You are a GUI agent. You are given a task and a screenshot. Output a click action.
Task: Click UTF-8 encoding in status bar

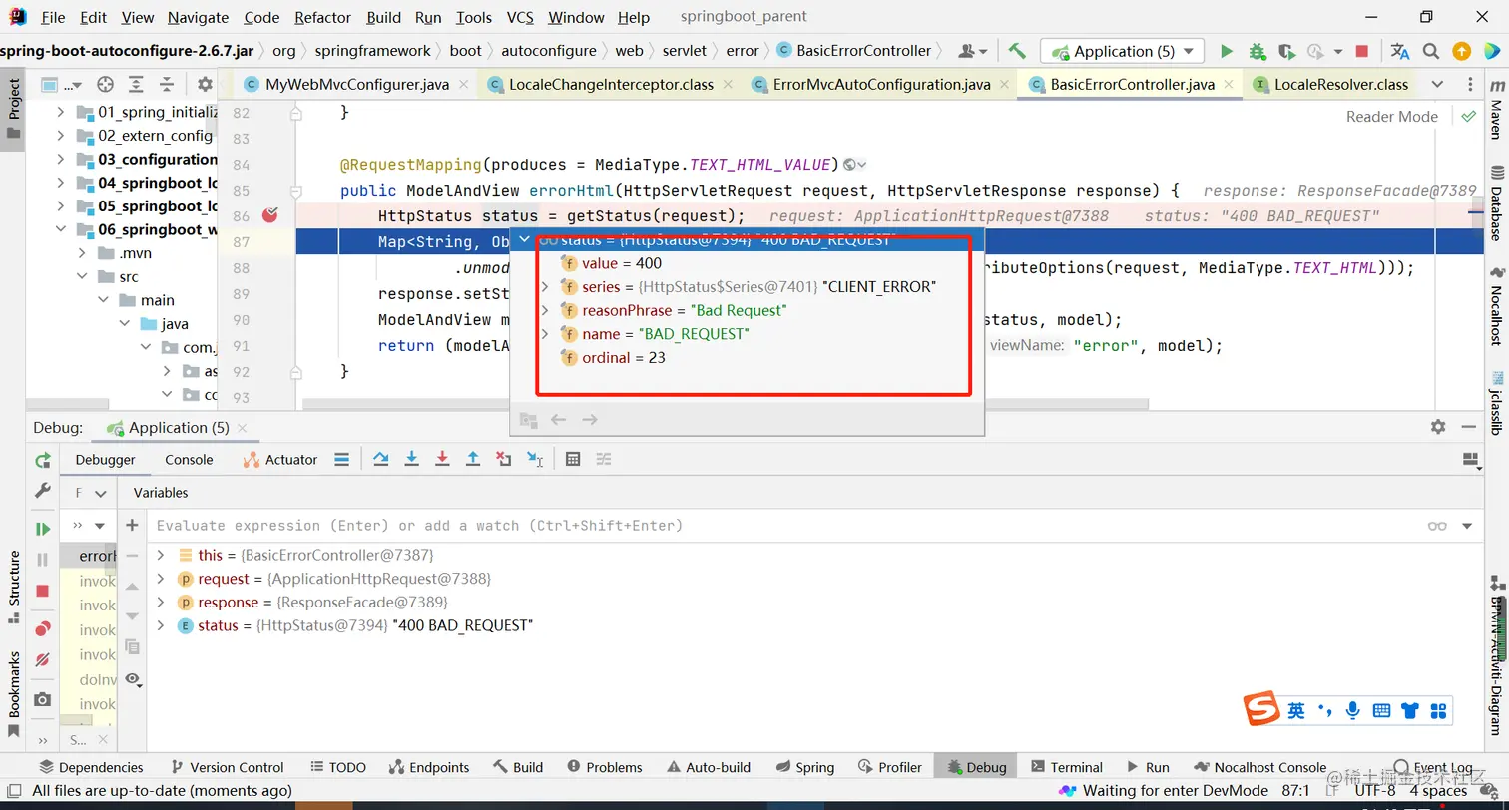[x=1375, y=790]
